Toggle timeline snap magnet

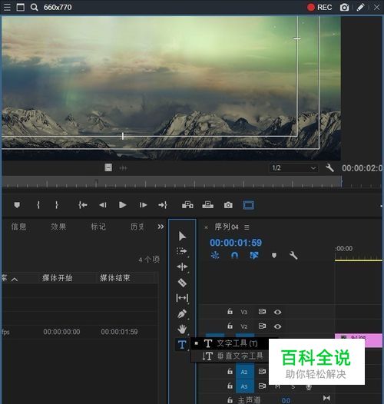(x=234, y=255)
